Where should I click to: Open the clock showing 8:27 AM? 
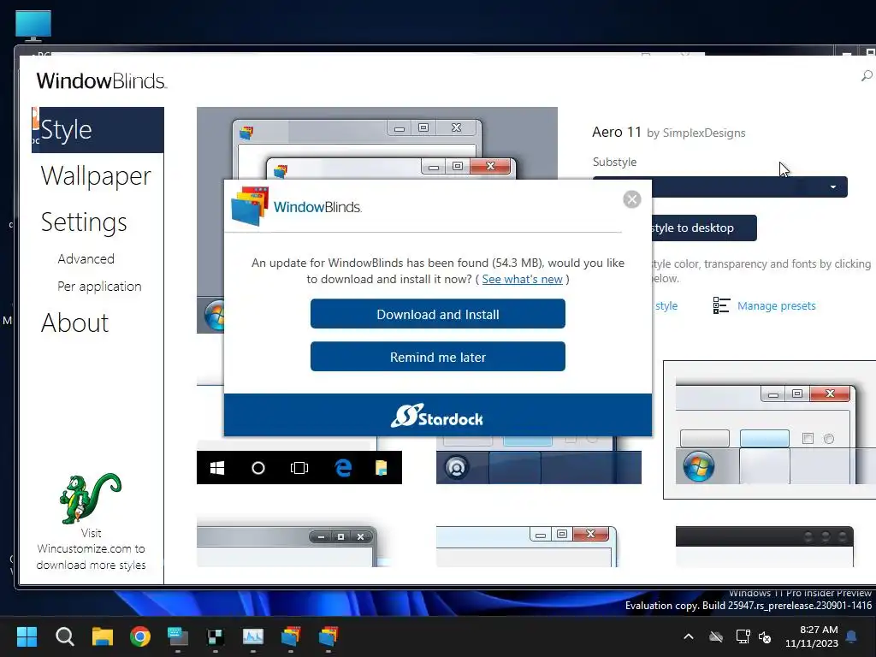click(812, 636)
